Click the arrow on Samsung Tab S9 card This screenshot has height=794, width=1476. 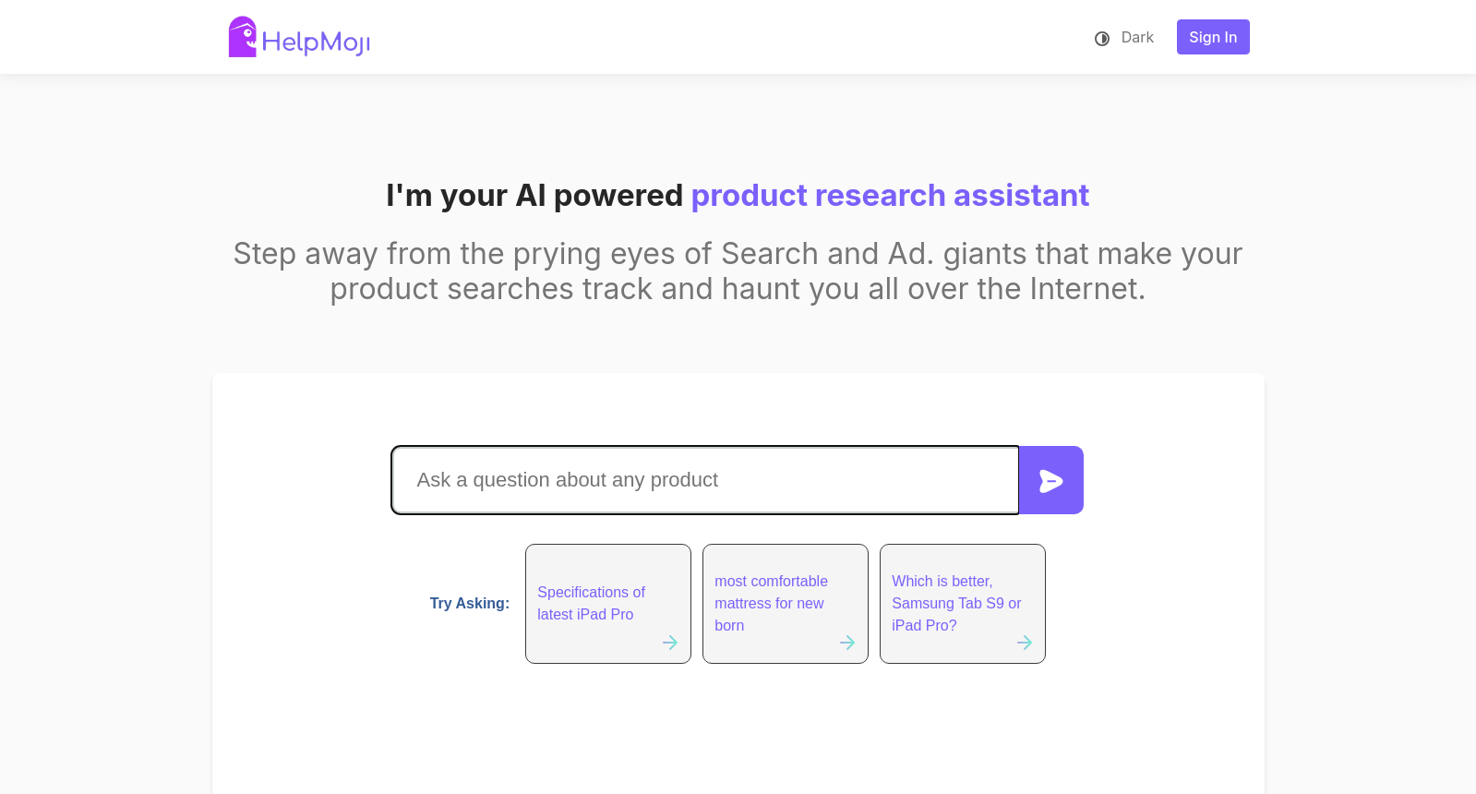click(x=1025, y=643)
